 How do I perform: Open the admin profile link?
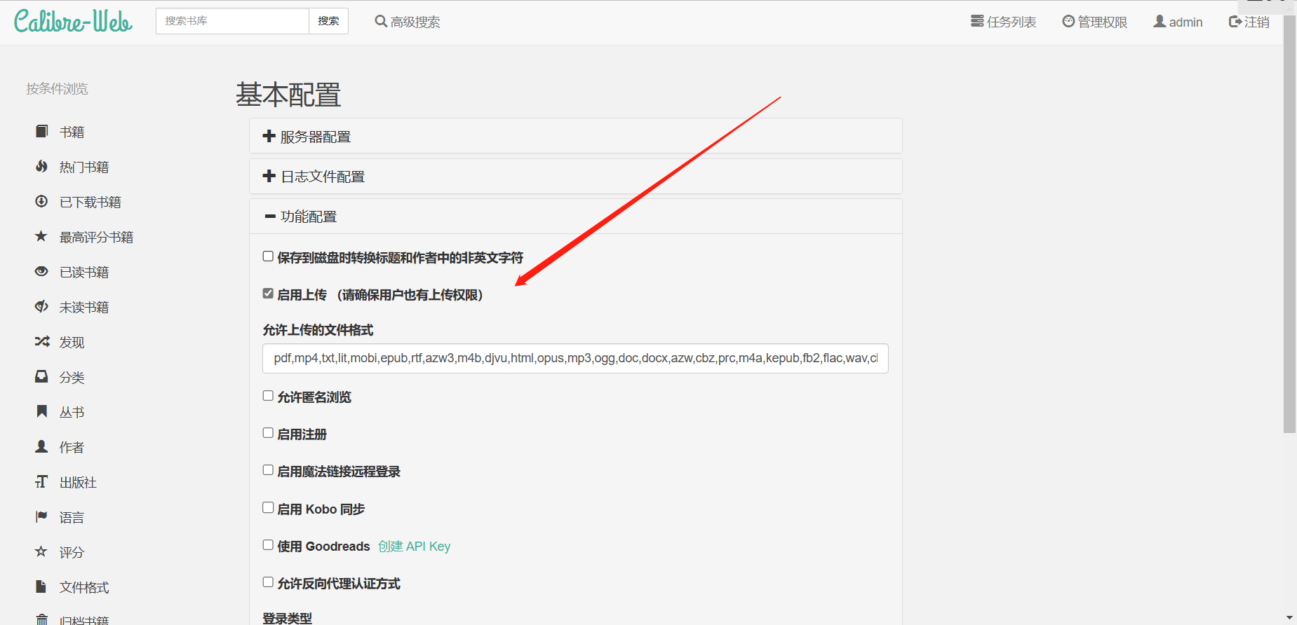point(1178,22)
